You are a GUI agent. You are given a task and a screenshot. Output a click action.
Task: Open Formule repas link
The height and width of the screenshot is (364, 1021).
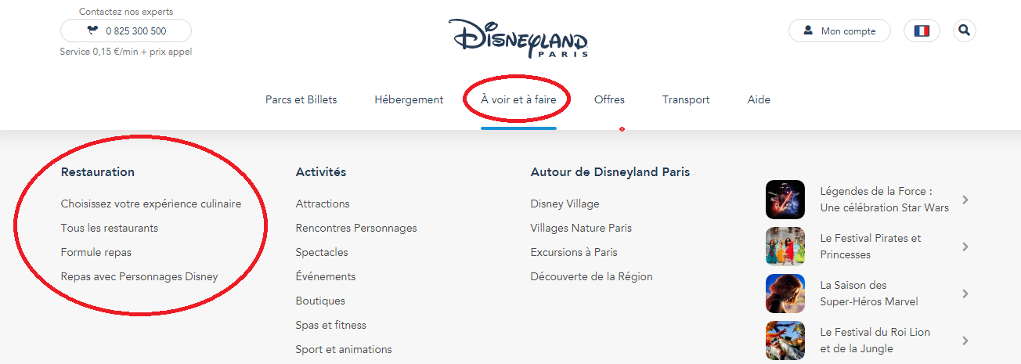click(96, 252)
